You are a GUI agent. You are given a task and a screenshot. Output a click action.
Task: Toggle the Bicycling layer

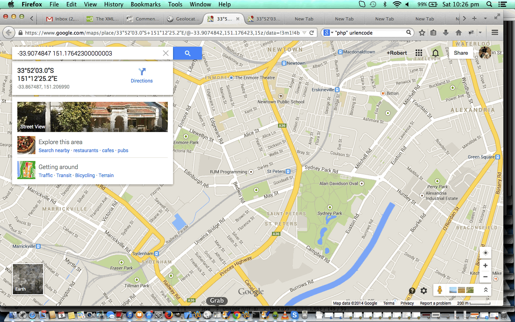[85, 175]
